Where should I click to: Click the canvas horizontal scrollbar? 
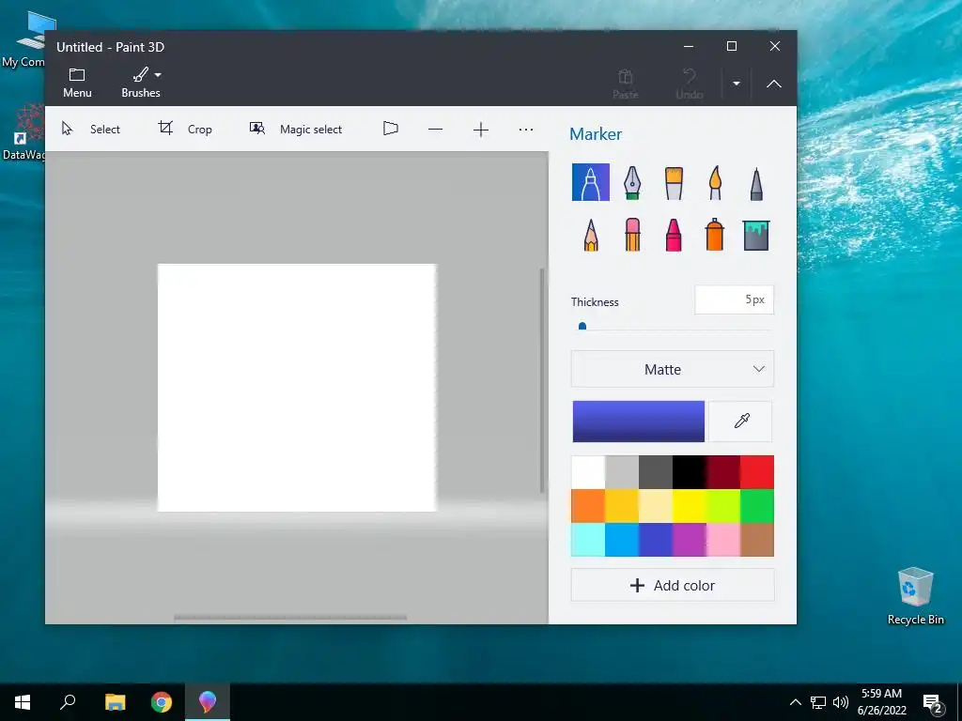[290, 618]
